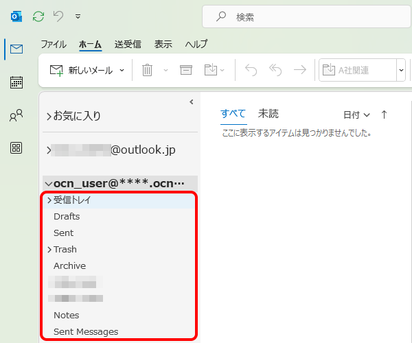Toggle sort order with up arrow
This screenshot has height=343, width=412.
(384, 115)
